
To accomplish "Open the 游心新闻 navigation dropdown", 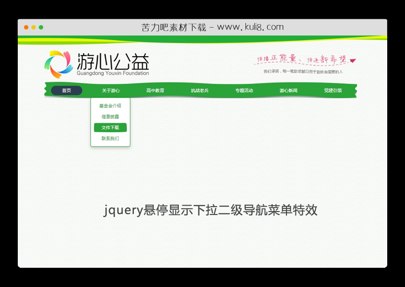I will (x=288, y=90).
